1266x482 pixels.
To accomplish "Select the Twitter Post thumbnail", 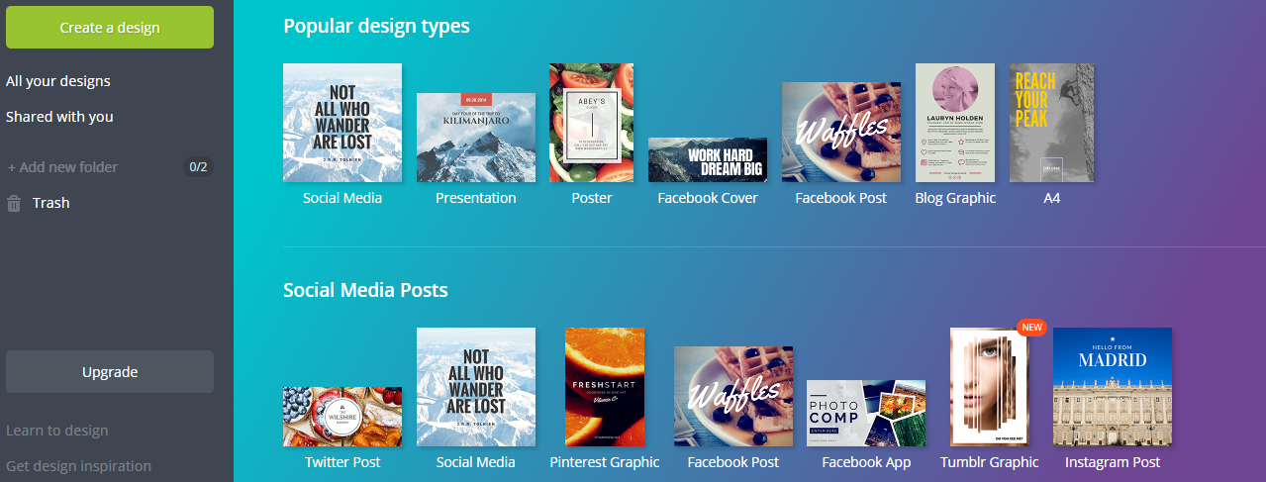I will tap(342, 417).
